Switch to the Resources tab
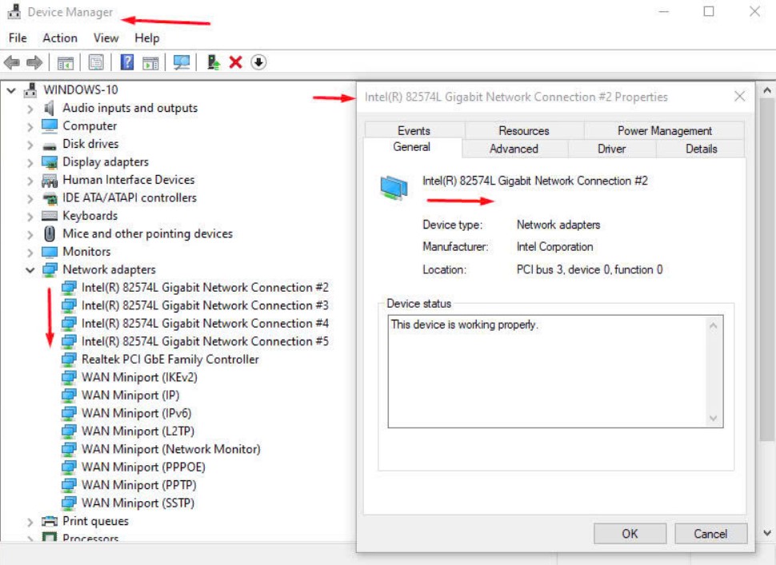The height and width of the screenshot is (565, 776). tap(524, 130)
